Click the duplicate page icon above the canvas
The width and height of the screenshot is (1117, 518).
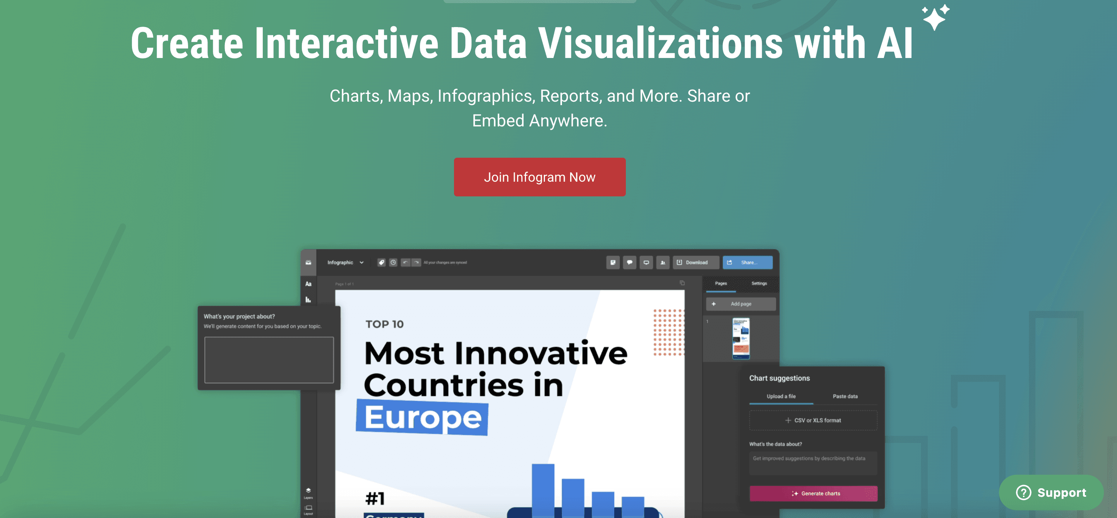682,283
